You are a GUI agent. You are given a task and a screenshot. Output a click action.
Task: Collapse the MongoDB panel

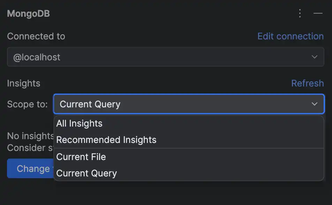tap(318, 13)
